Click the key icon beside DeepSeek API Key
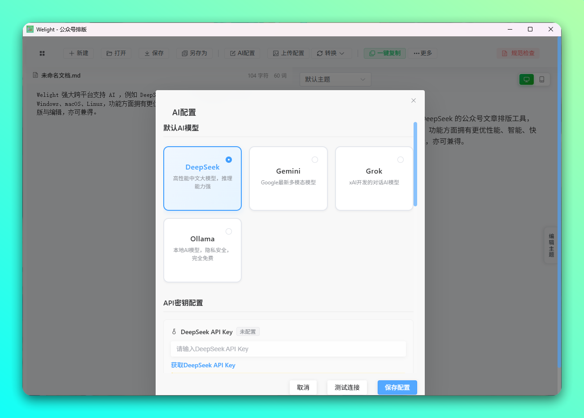This screenshot has height=418, width=584. click(174, 332)
